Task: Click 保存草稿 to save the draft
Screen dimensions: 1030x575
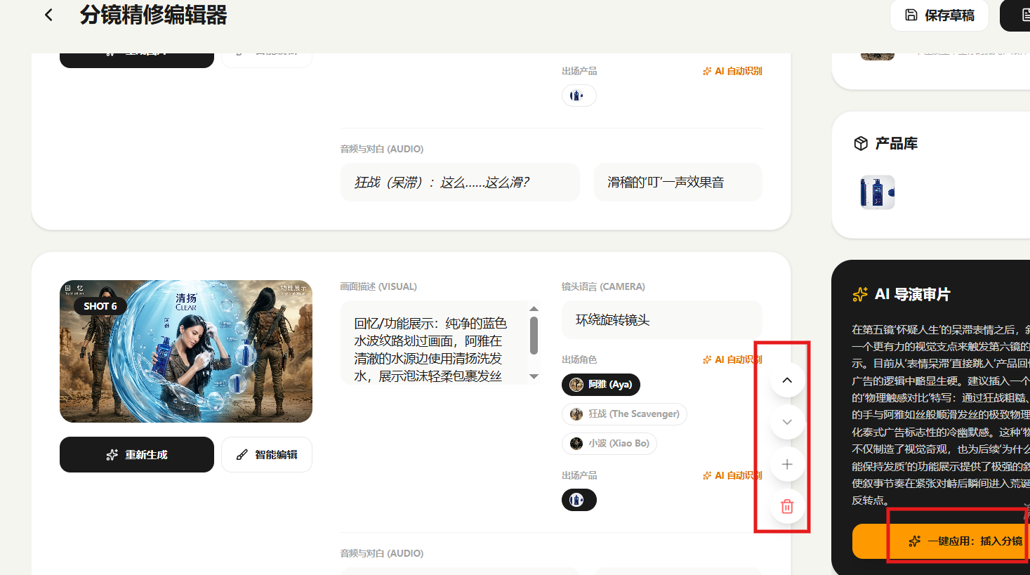Action: coord(939,15)
